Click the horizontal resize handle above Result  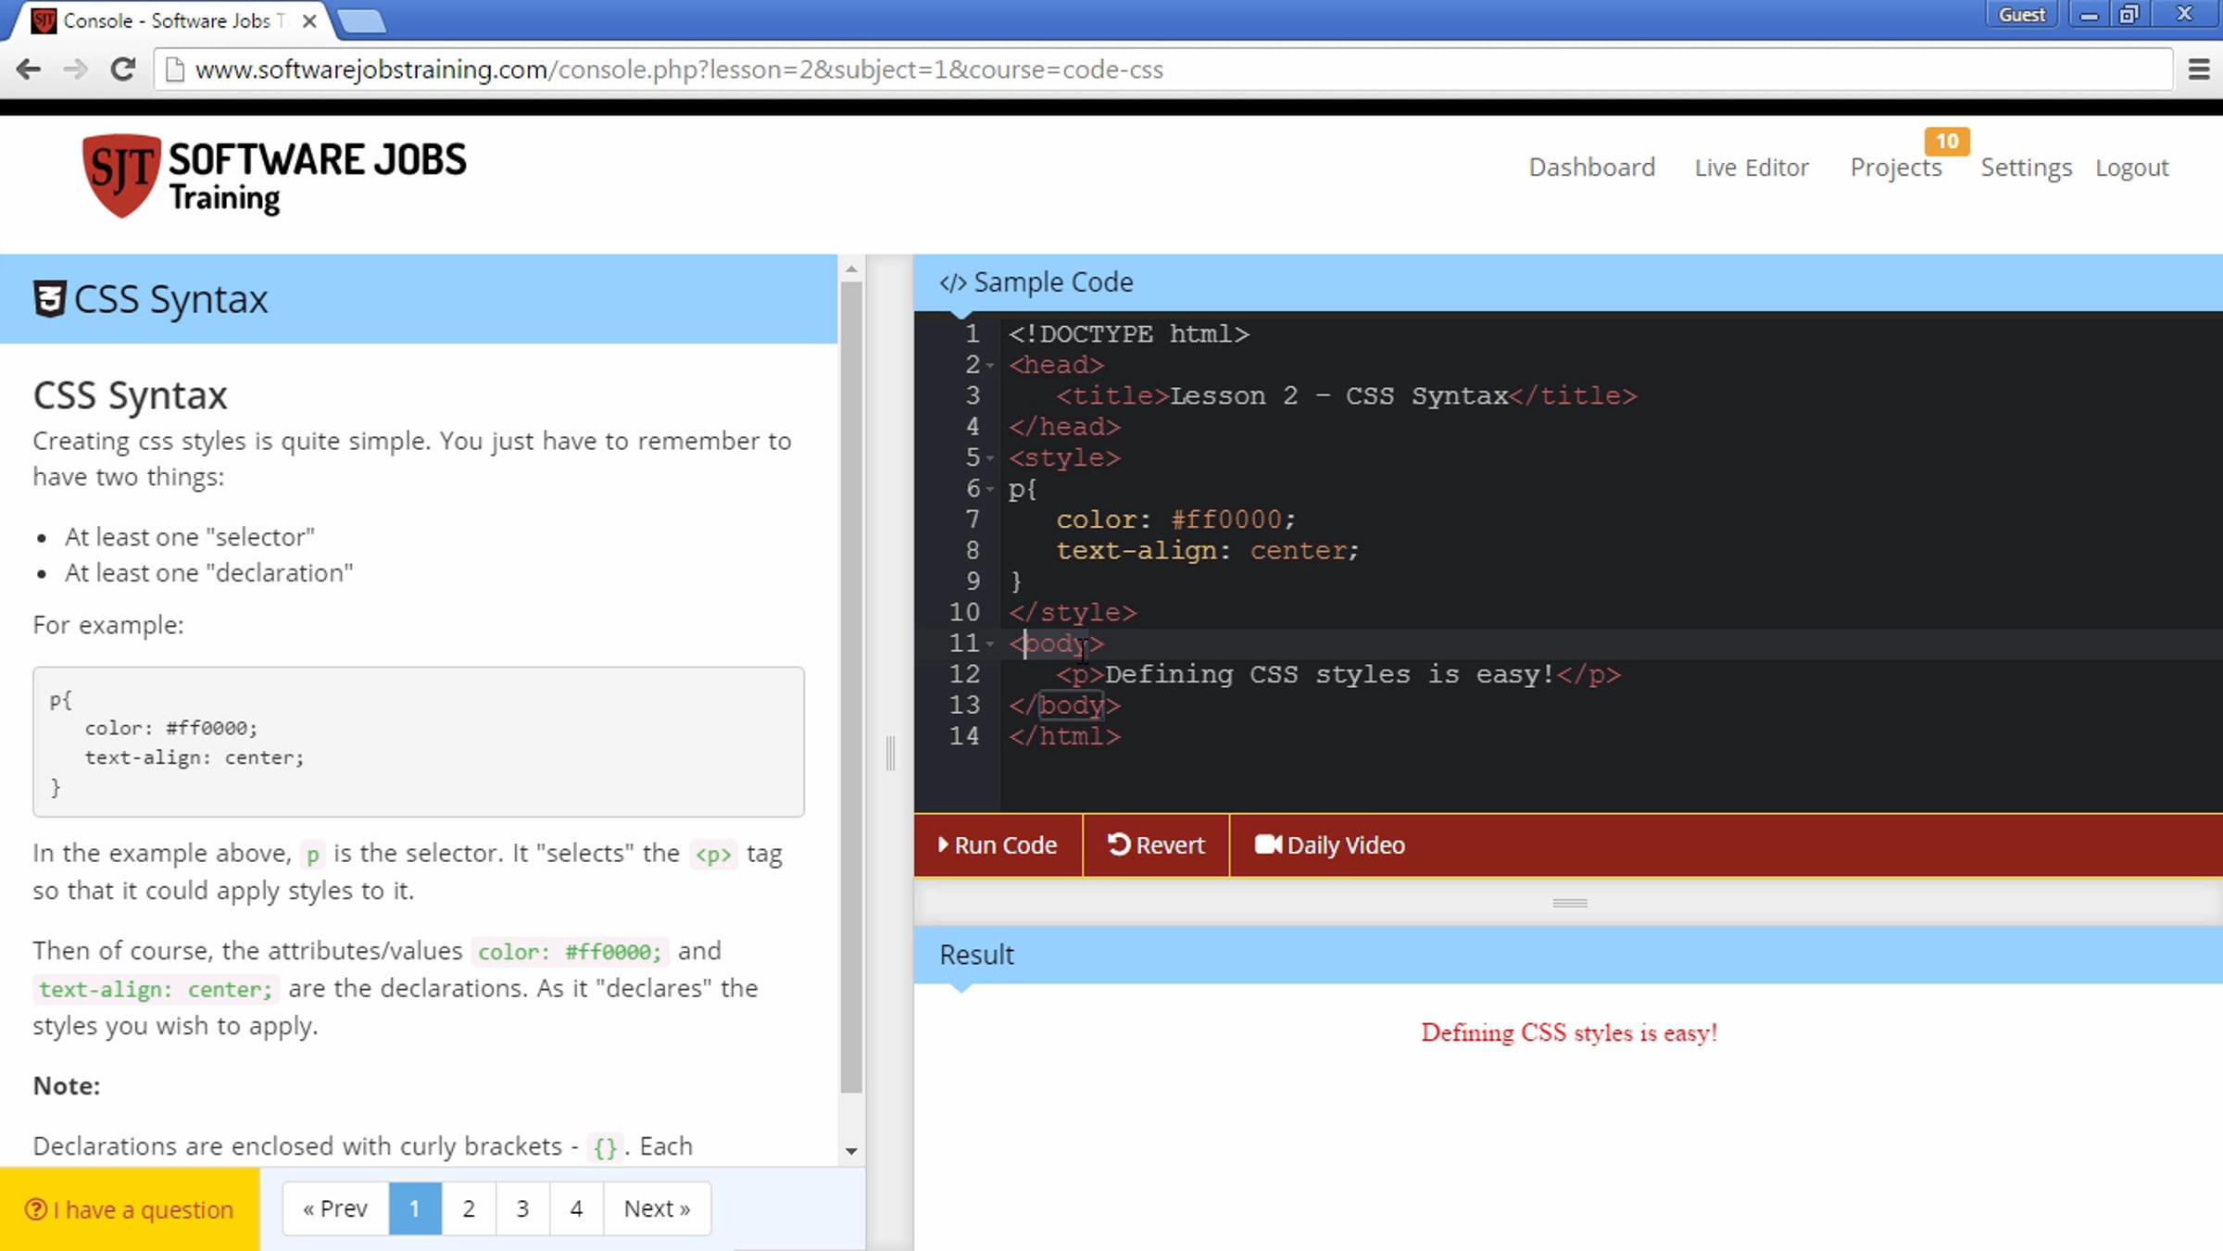coord(1569,902)
